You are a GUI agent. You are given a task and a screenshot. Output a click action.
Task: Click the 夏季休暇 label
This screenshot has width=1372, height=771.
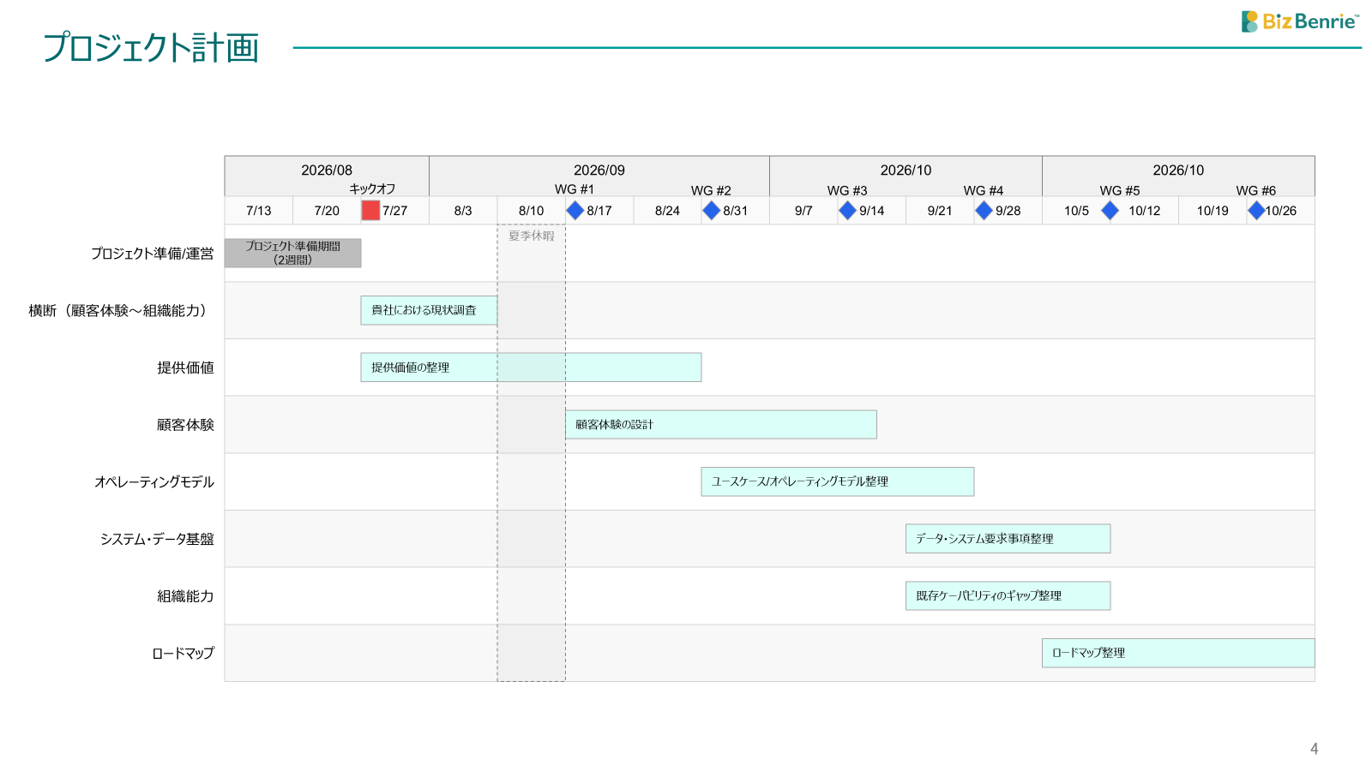[532, 236]
